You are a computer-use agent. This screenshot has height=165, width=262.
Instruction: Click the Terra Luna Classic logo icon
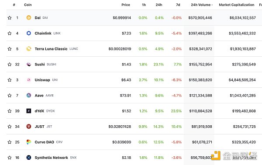click(x=29, y=48)
